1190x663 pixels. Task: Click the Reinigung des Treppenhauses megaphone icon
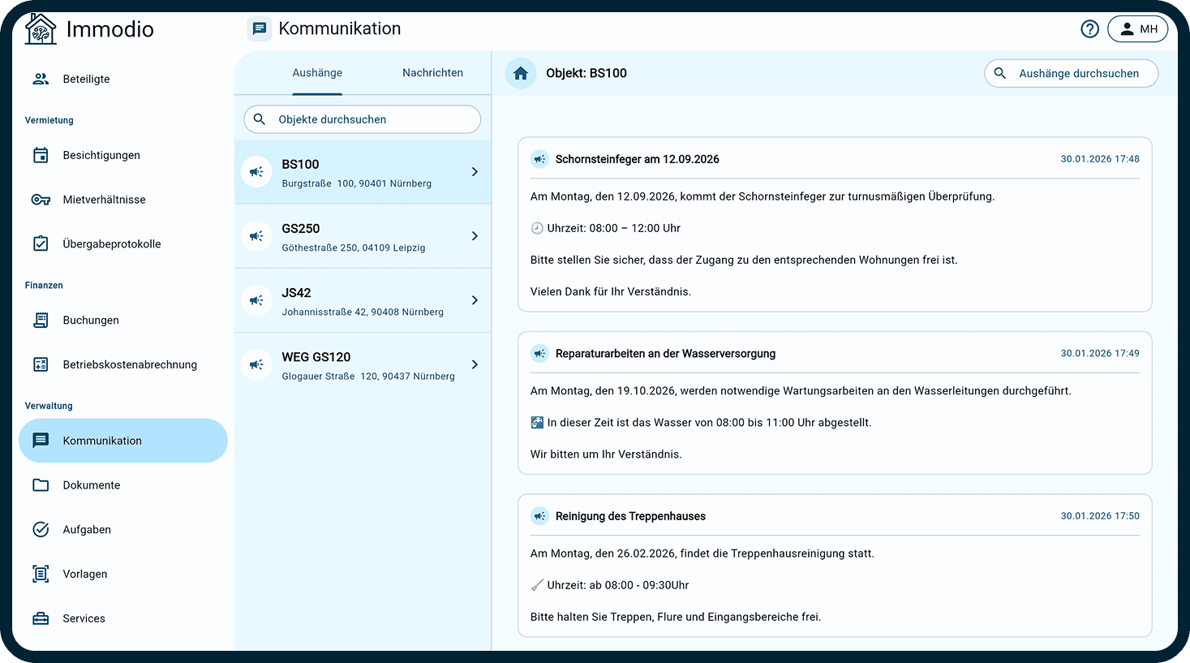point(539,516)
